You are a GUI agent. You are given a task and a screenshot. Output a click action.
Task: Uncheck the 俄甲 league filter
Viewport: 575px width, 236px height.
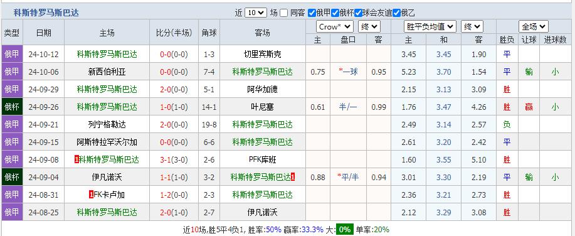[312, 13]
